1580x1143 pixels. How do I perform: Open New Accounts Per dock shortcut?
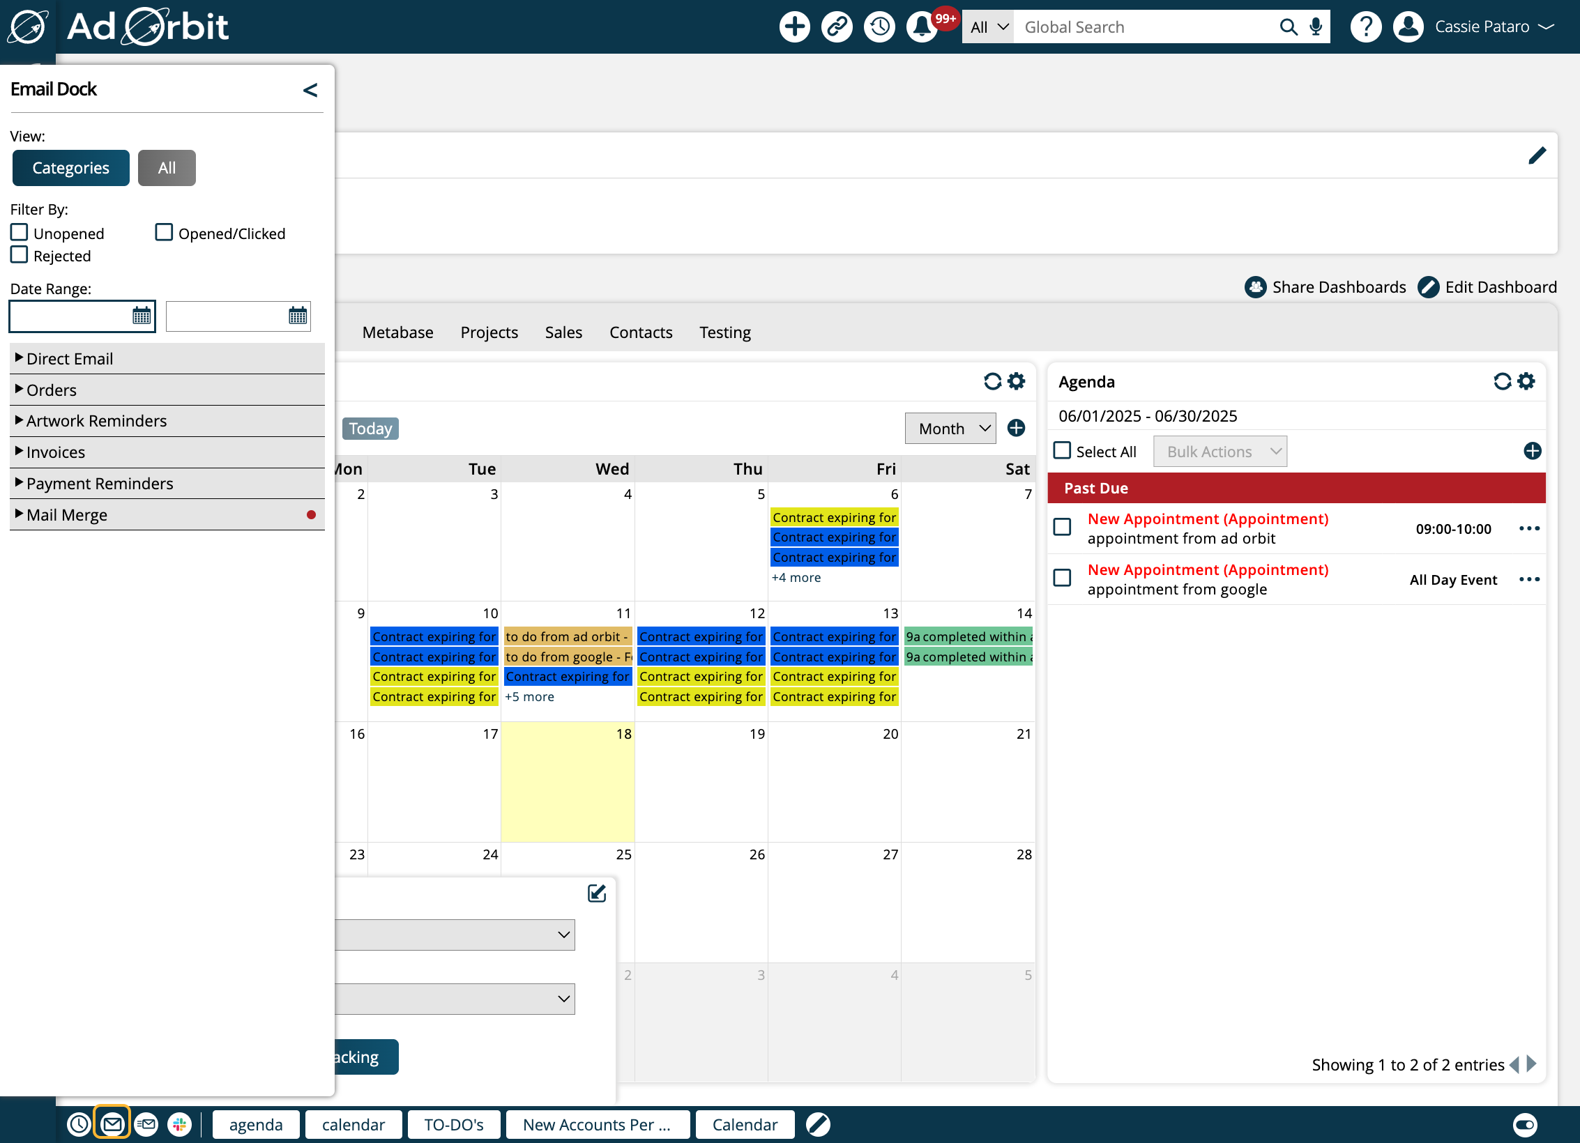point(598,1124)
